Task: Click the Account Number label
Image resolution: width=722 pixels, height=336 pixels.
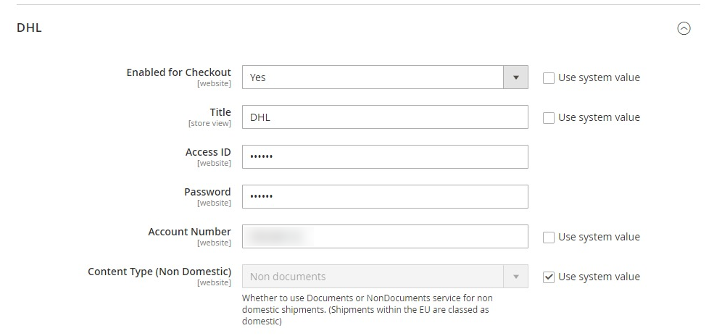Action: (x=190, y=232)
